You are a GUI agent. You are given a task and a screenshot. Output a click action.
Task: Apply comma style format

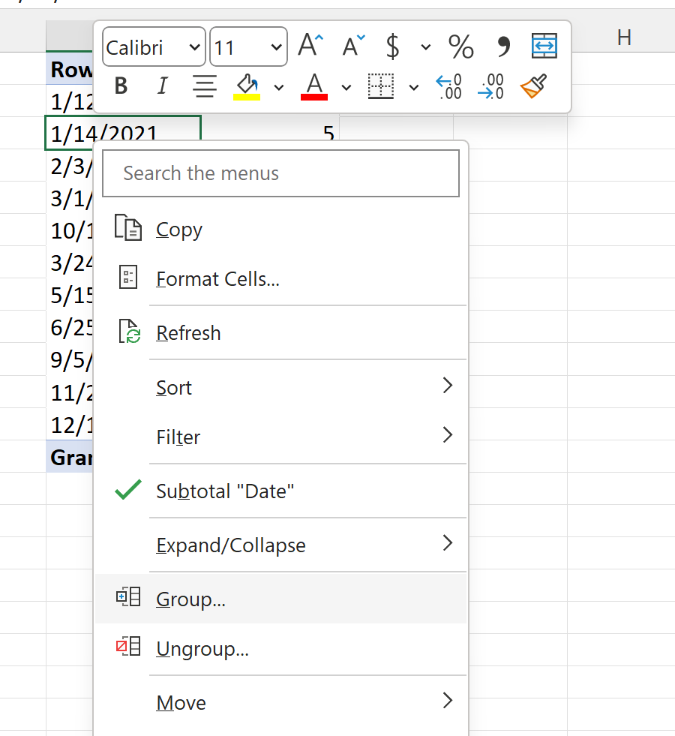pyautogui.click(x=502, y=47)
